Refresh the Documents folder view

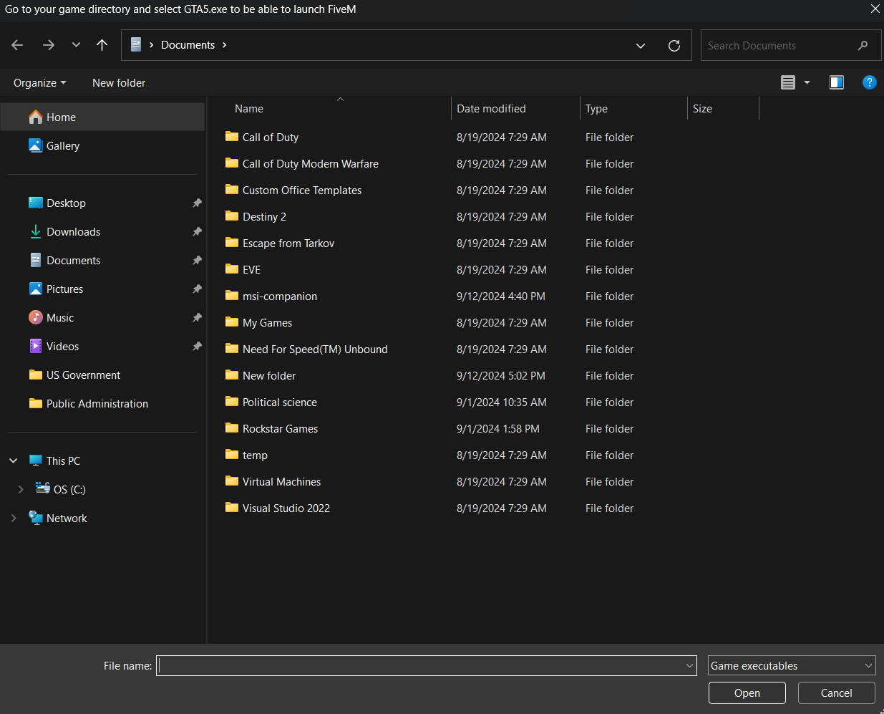[x=674, y=44]
